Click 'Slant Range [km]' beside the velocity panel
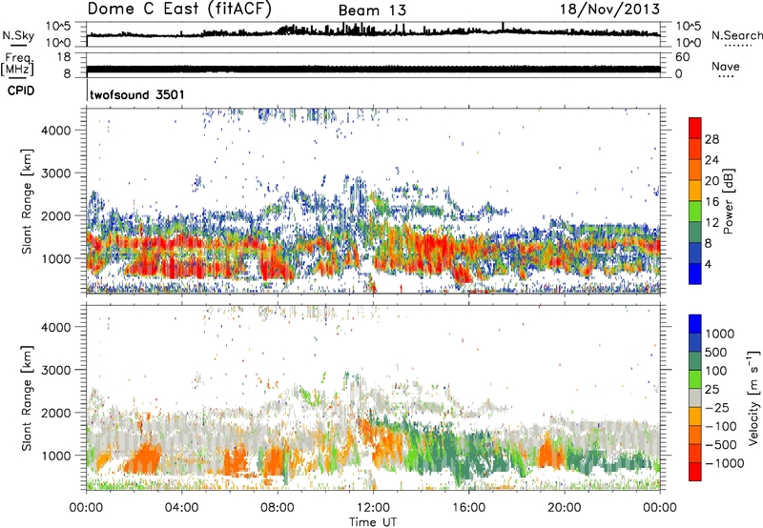Image resolution: width=763 pixels, height=528 pixels. [x=27, y=398]
